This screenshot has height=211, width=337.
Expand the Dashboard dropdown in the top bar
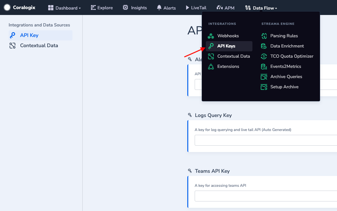pos(64,8)
